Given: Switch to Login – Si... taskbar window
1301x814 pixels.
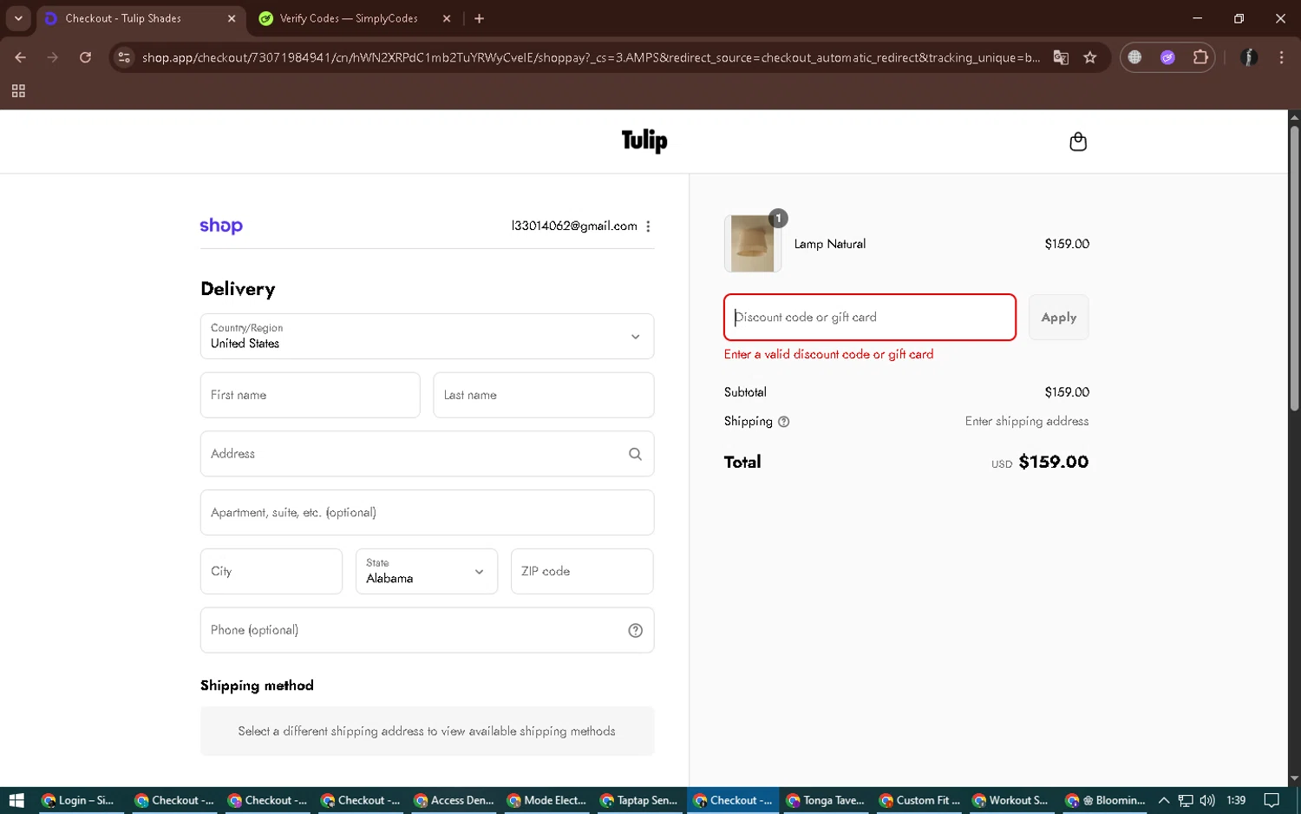Looking at the screenshot, I should tap(79, 800).
